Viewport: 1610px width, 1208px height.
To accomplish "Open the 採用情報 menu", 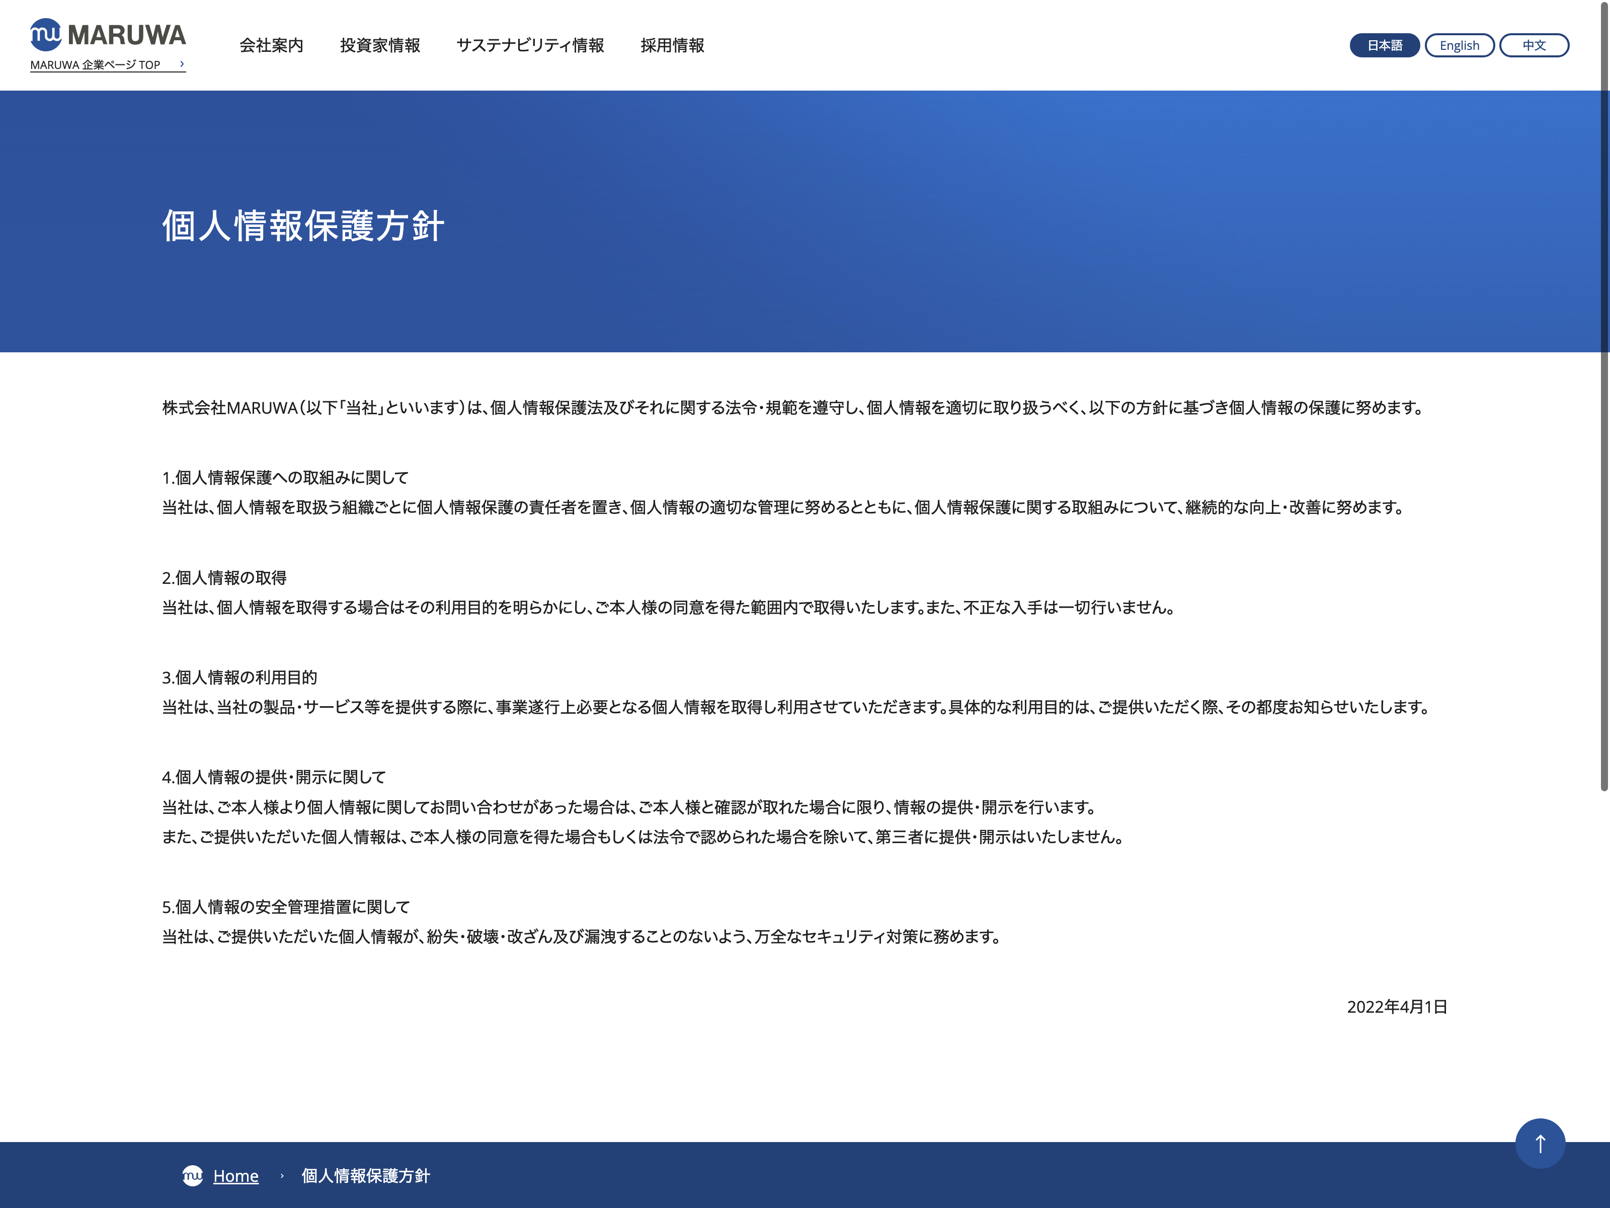I will (672, 45).
